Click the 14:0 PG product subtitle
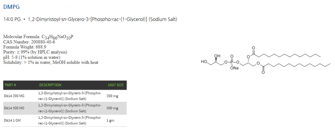 pyautogui.click(x=90, y=19)
